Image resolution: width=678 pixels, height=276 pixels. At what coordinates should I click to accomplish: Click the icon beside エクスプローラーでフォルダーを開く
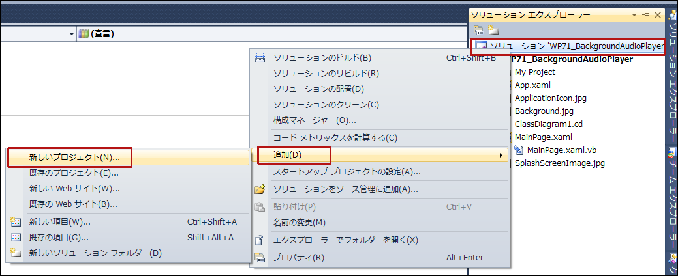[x=260, y=240]
